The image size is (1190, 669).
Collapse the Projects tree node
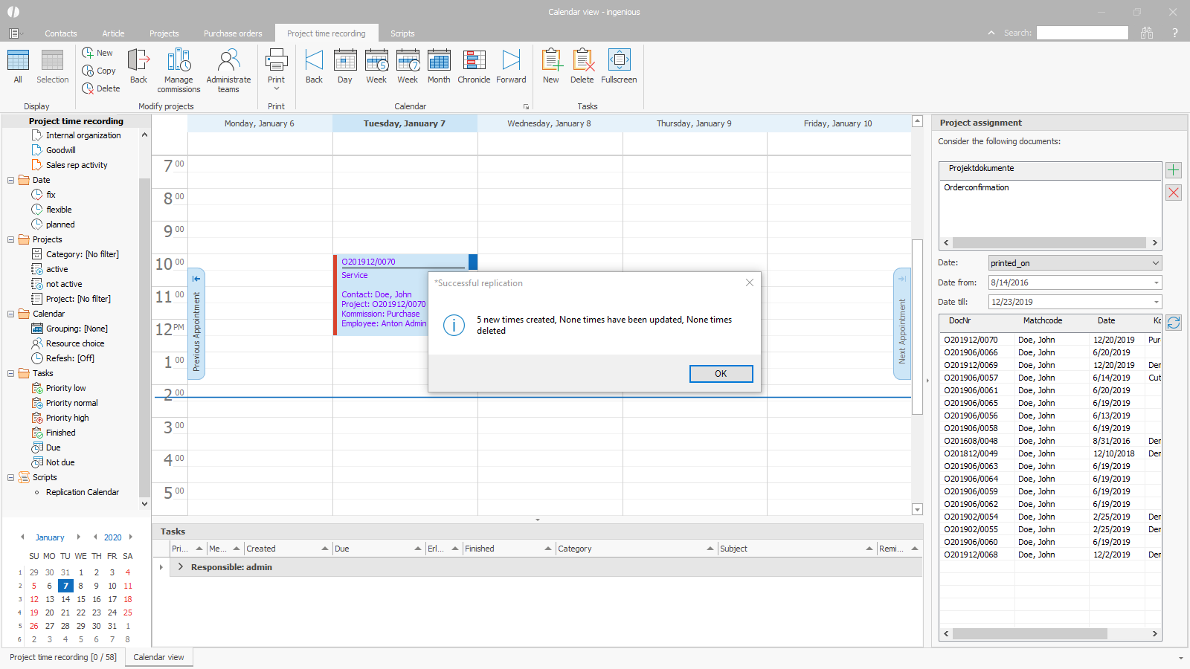point(11,239)
